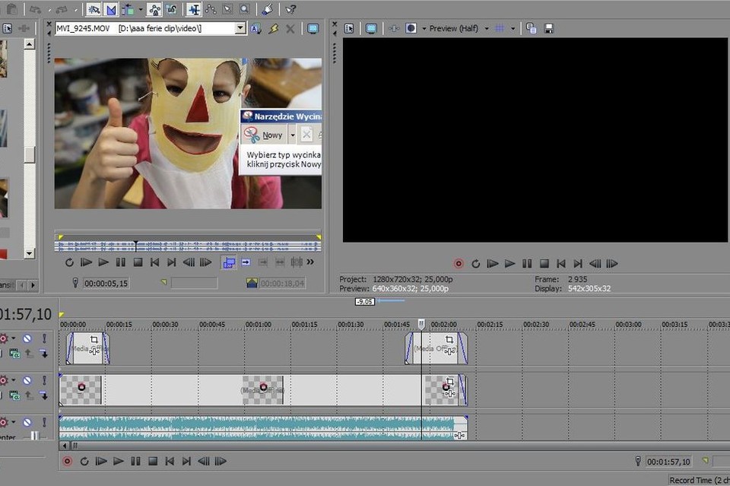
Task: Click the external monitor icon in trimmer
Action: (x=313, y=28)
